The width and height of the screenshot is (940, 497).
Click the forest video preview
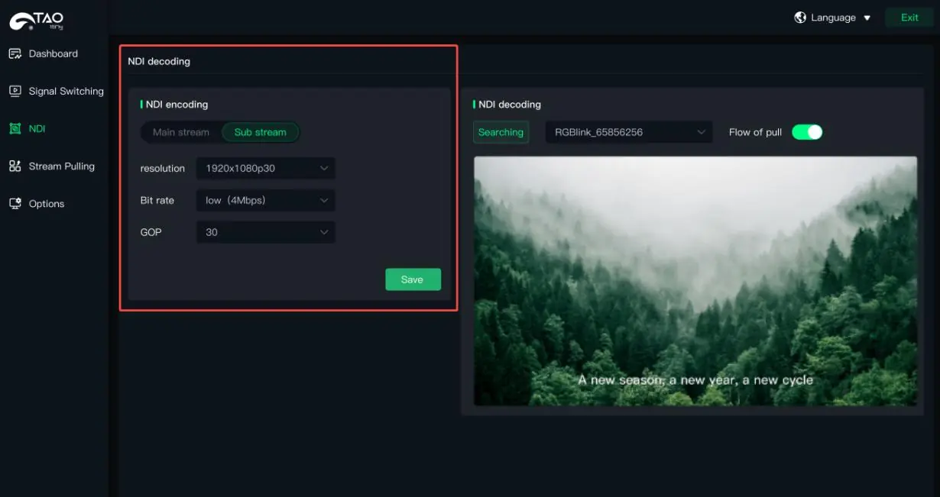695,281
